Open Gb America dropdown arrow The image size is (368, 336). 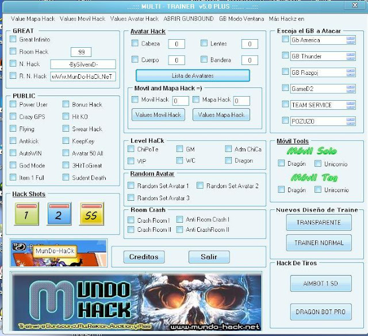351,40
